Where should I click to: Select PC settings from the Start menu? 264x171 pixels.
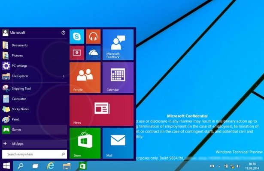click(x=20, y=66)
